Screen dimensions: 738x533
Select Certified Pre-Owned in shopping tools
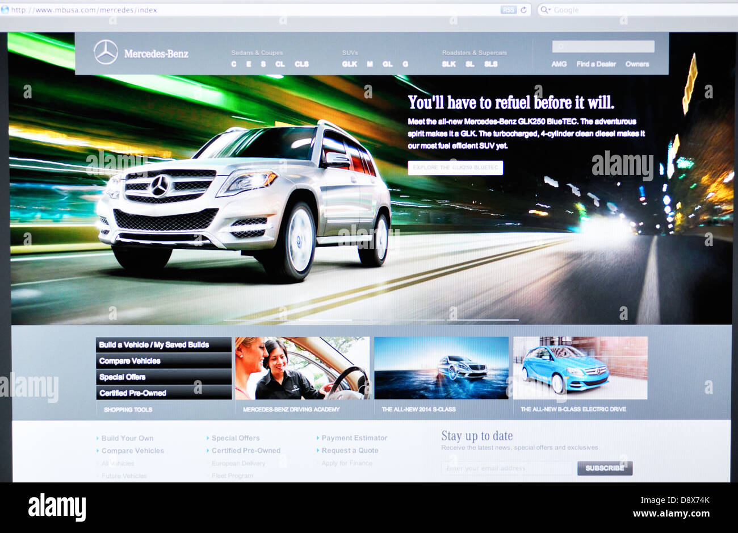tap(163, 393)
